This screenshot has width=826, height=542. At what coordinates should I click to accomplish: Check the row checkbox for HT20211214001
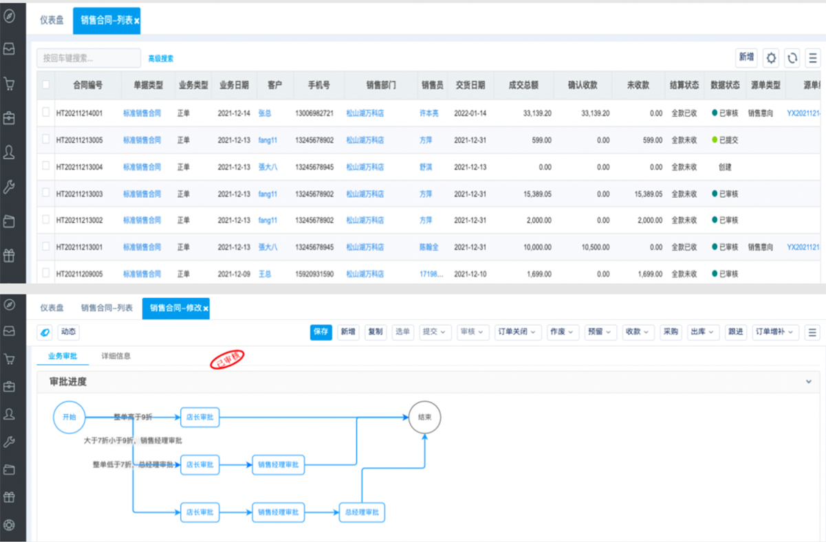point(46,112)
